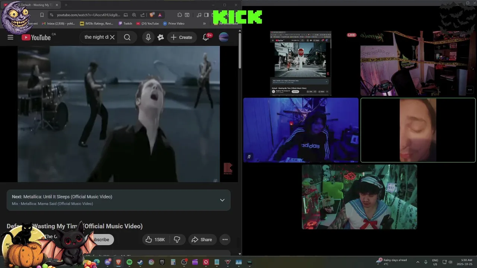Click the YouTube video player

coord(119,114)
